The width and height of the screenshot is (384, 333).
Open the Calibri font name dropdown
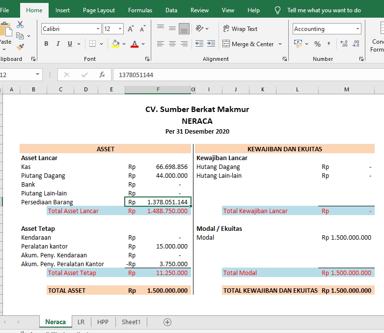(x=98, y=29)
